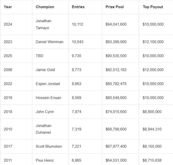Select the Scott Blumstein champion cell
Screen dimensions: 173x165
coord(49,146)
